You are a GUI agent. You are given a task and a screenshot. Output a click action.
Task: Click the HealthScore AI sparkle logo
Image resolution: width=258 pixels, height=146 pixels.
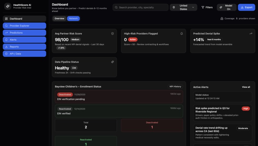coord(8,6)
